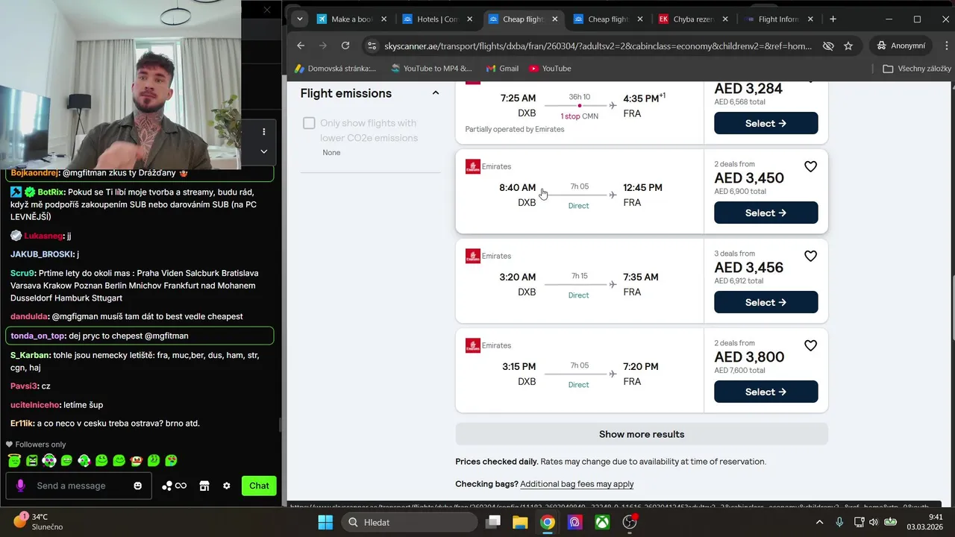This screenshot has width=955, height=537.
Task: Open the tab search dropdown arrow
Action: [x=299, y=19]
